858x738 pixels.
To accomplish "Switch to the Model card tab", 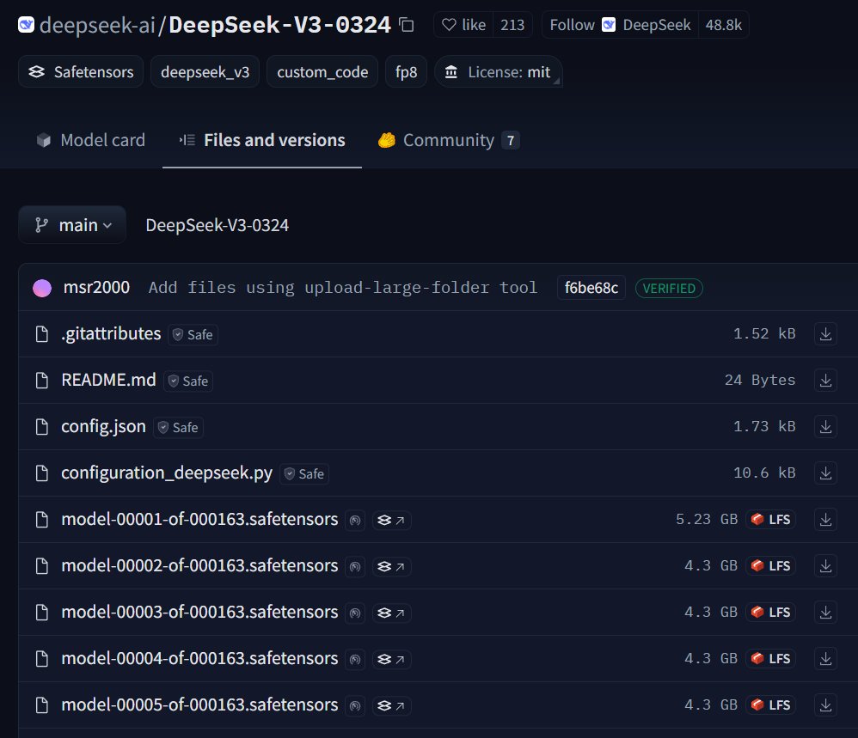I will (x=91, y=140).
